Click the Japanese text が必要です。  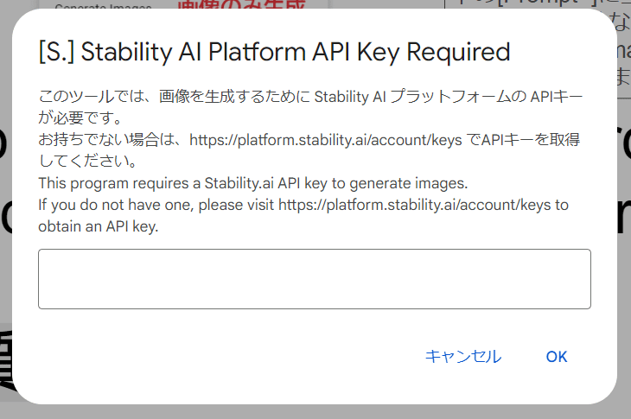click(x=80, y=118)
